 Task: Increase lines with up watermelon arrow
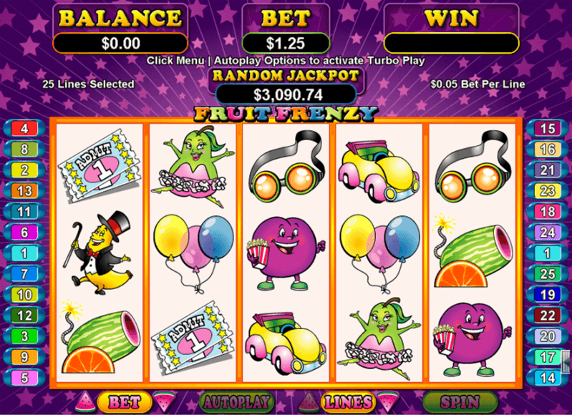coord(309,402)
